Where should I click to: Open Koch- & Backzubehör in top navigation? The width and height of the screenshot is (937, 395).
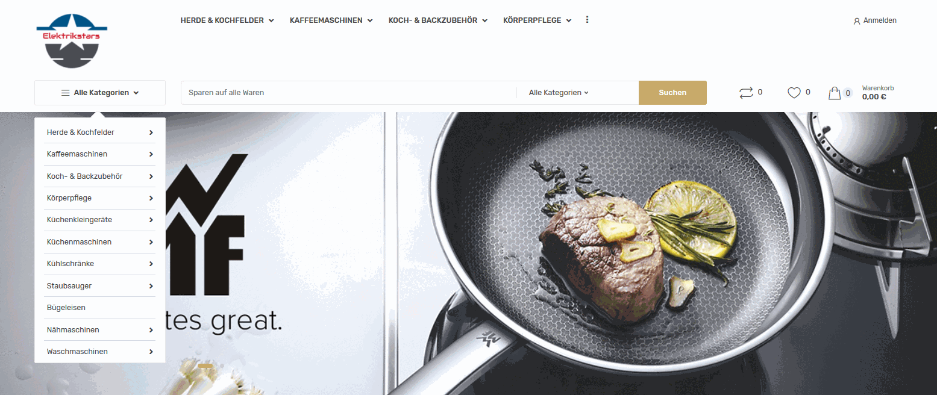click(x=438, y=20)
